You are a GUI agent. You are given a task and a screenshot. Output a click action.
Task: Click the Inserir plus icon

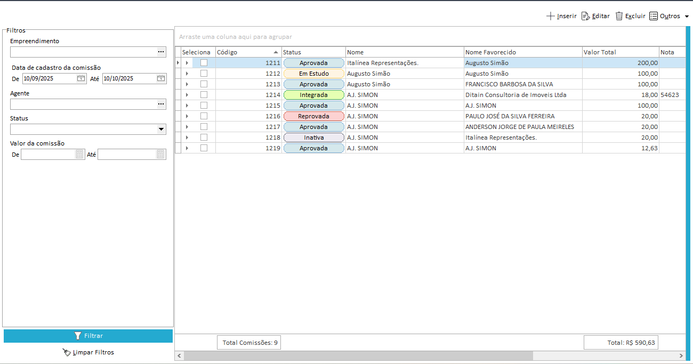coord(551,16)
